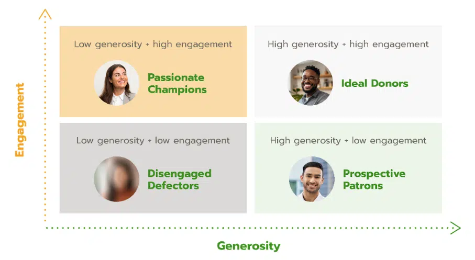Select the blurred Disengaged Defectors portrait
This screenshot has height=260, width=475.
(117, 179)
